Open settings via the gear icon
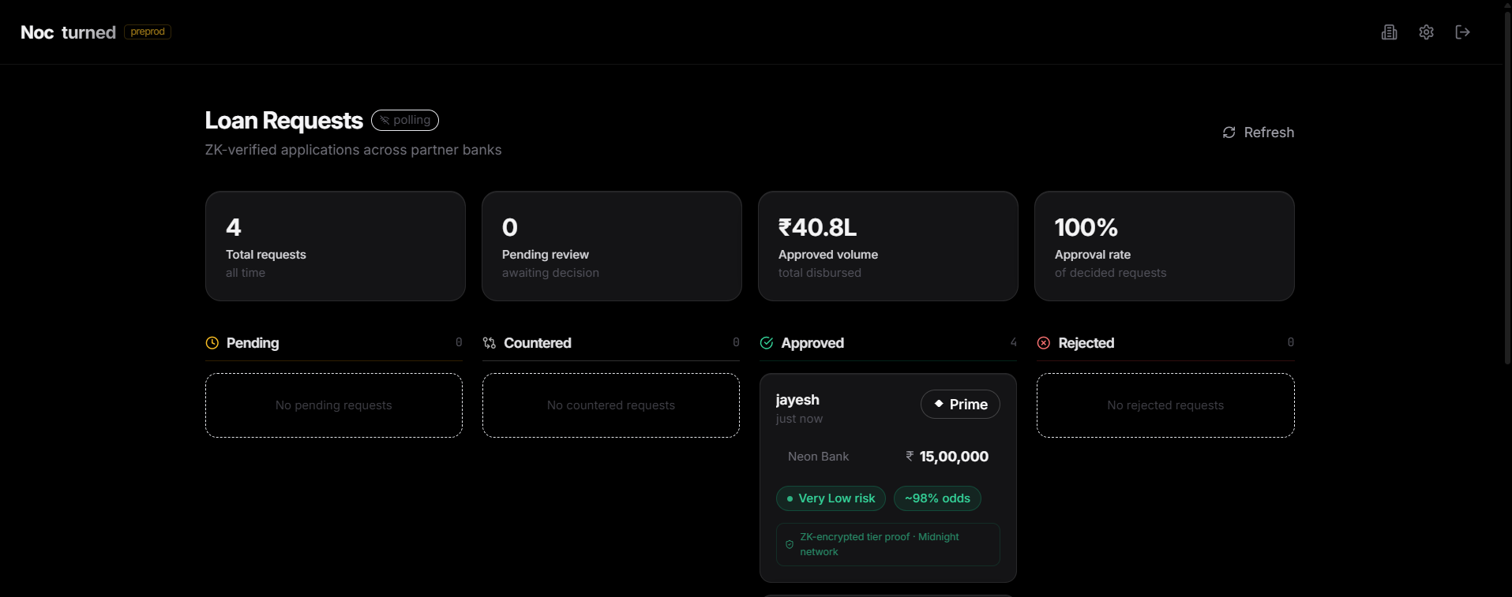Screen dimensions: 1512x597 1426,32
